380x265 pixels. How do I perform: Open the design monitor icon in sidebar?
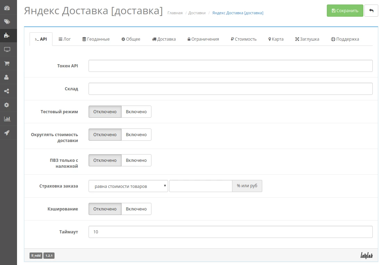[7, 49]
